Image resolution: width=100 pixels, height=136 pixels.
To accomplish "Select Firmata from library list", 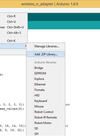I will coord(45,90).
